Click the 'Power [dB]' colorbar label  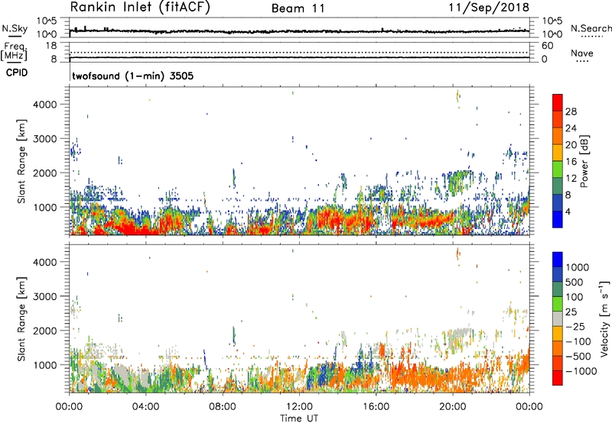584,161
